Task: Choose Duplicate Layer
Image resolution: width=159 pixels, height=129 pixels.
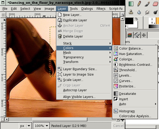Action: click(84, 20)
